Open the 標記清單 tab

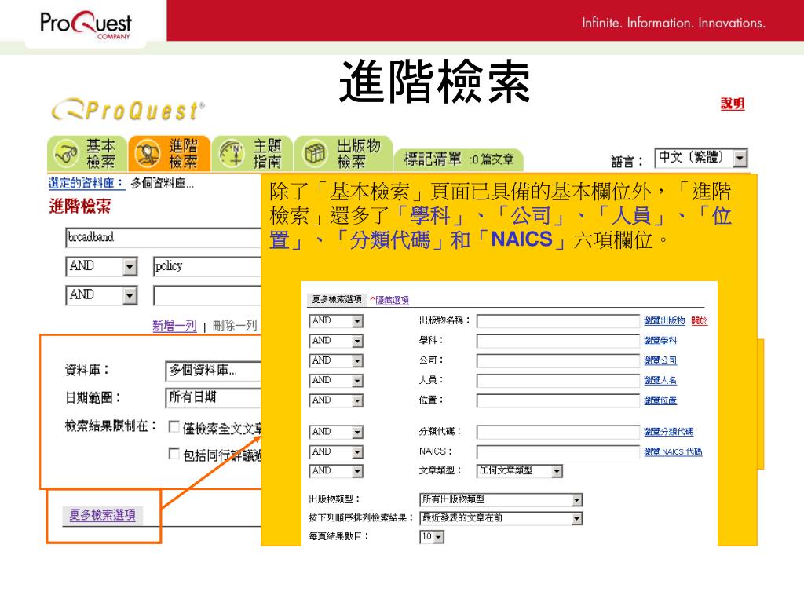(x=459, y=159)
